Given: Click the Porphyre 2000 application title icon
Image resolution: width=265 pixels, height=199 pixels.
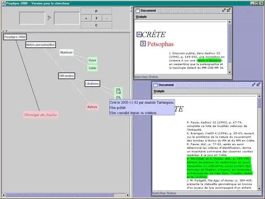Looking at the screenshot, I should (4, 3).
